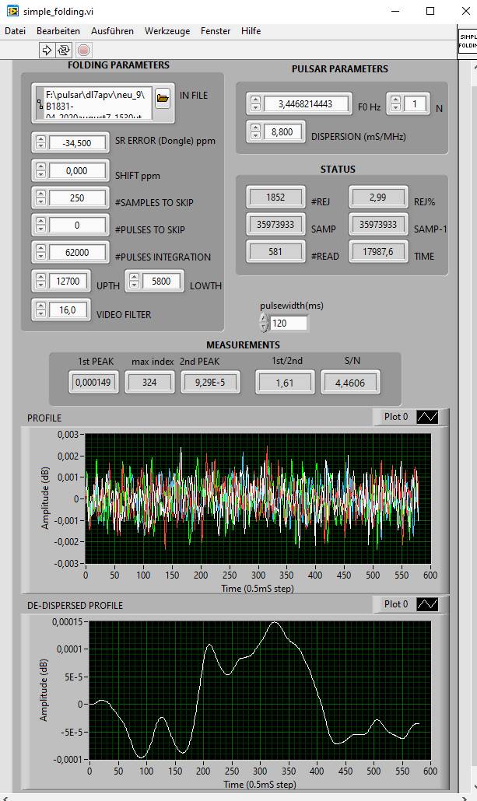Image resolution: width=477 pixels, height=801 pixels.
Task: Maximize the simple_folding.vi window
Action: (430, 11)
